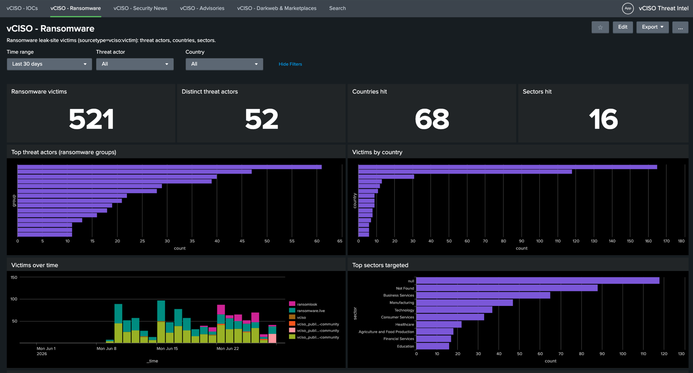Click the null sector bar
693x373 pixels.
(538, 281)
